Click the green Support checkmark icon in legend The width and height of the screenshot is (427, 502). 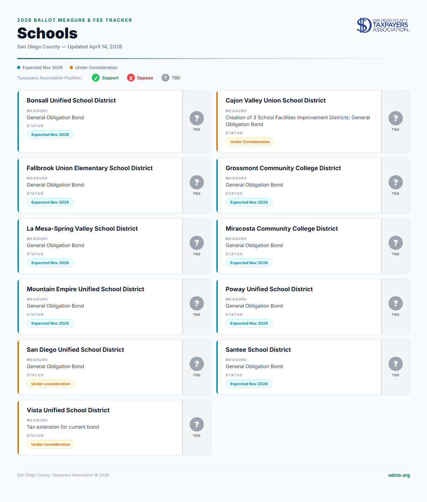[x=96, y=78]
